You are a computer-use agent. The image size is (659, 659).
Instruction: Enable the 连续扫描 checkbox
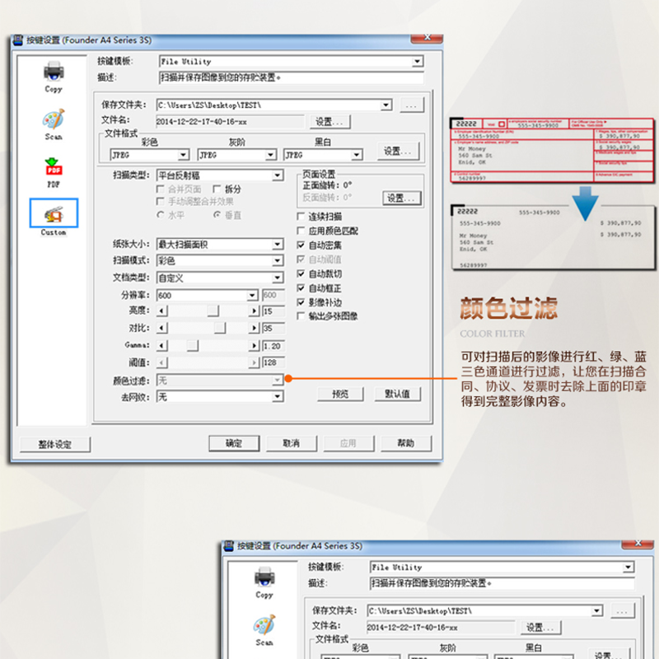(x=301, y=217)
